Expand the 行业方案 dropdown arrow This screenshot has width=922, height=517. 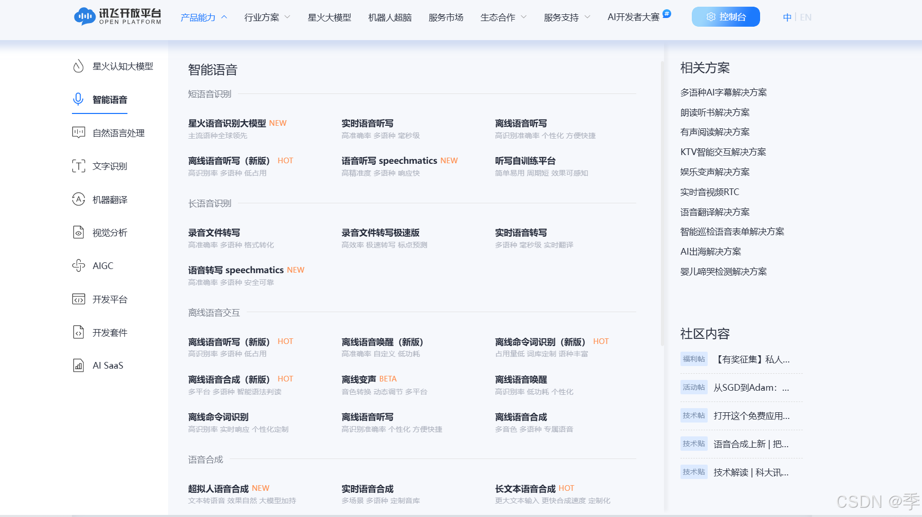click(x=287, y=17)
